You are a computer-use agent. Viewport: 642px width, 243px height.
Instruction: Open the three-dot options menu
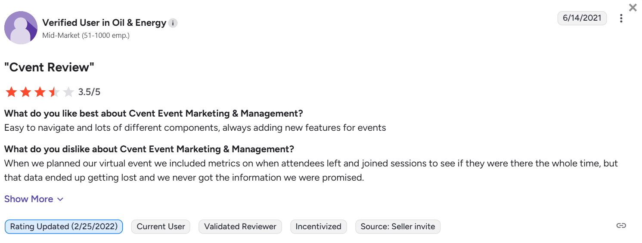click(x=621, y=18)
